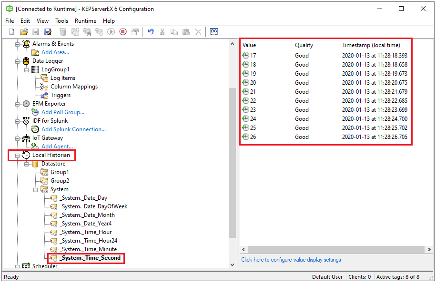Image resolution: width=436 pixels, height=283 pixels.
Task: Click the configure value display settings link
Action: [x=291, y=260]
